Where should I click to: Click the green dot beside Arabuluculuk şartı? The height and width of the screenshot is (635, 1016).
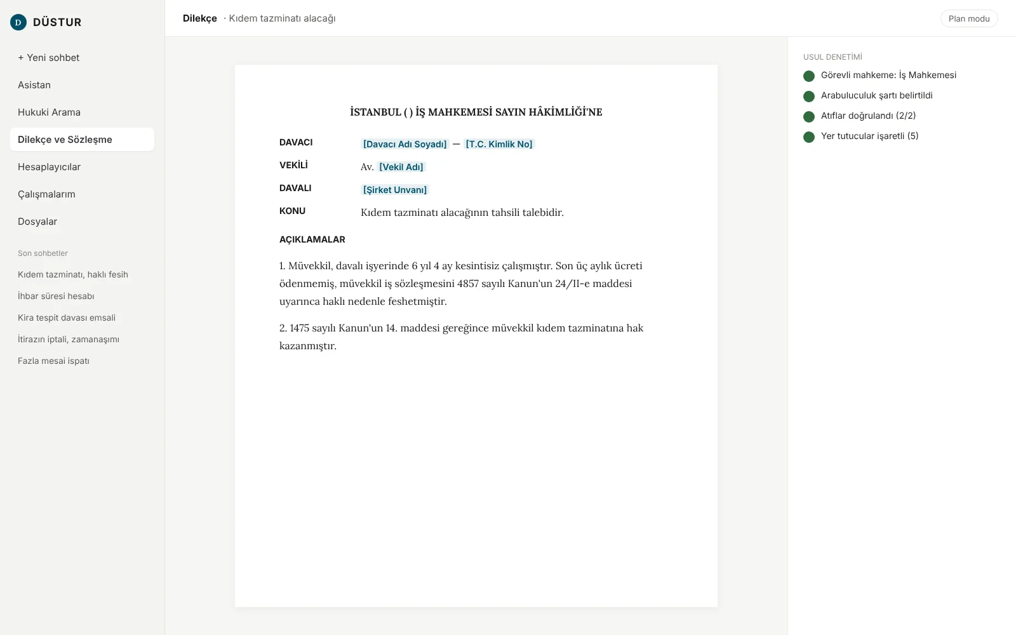click(809, 97)
